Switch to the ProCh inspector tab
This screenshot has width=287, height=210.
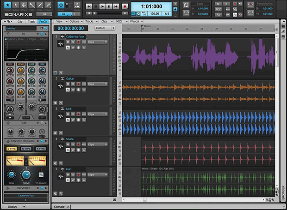point(43,22)
